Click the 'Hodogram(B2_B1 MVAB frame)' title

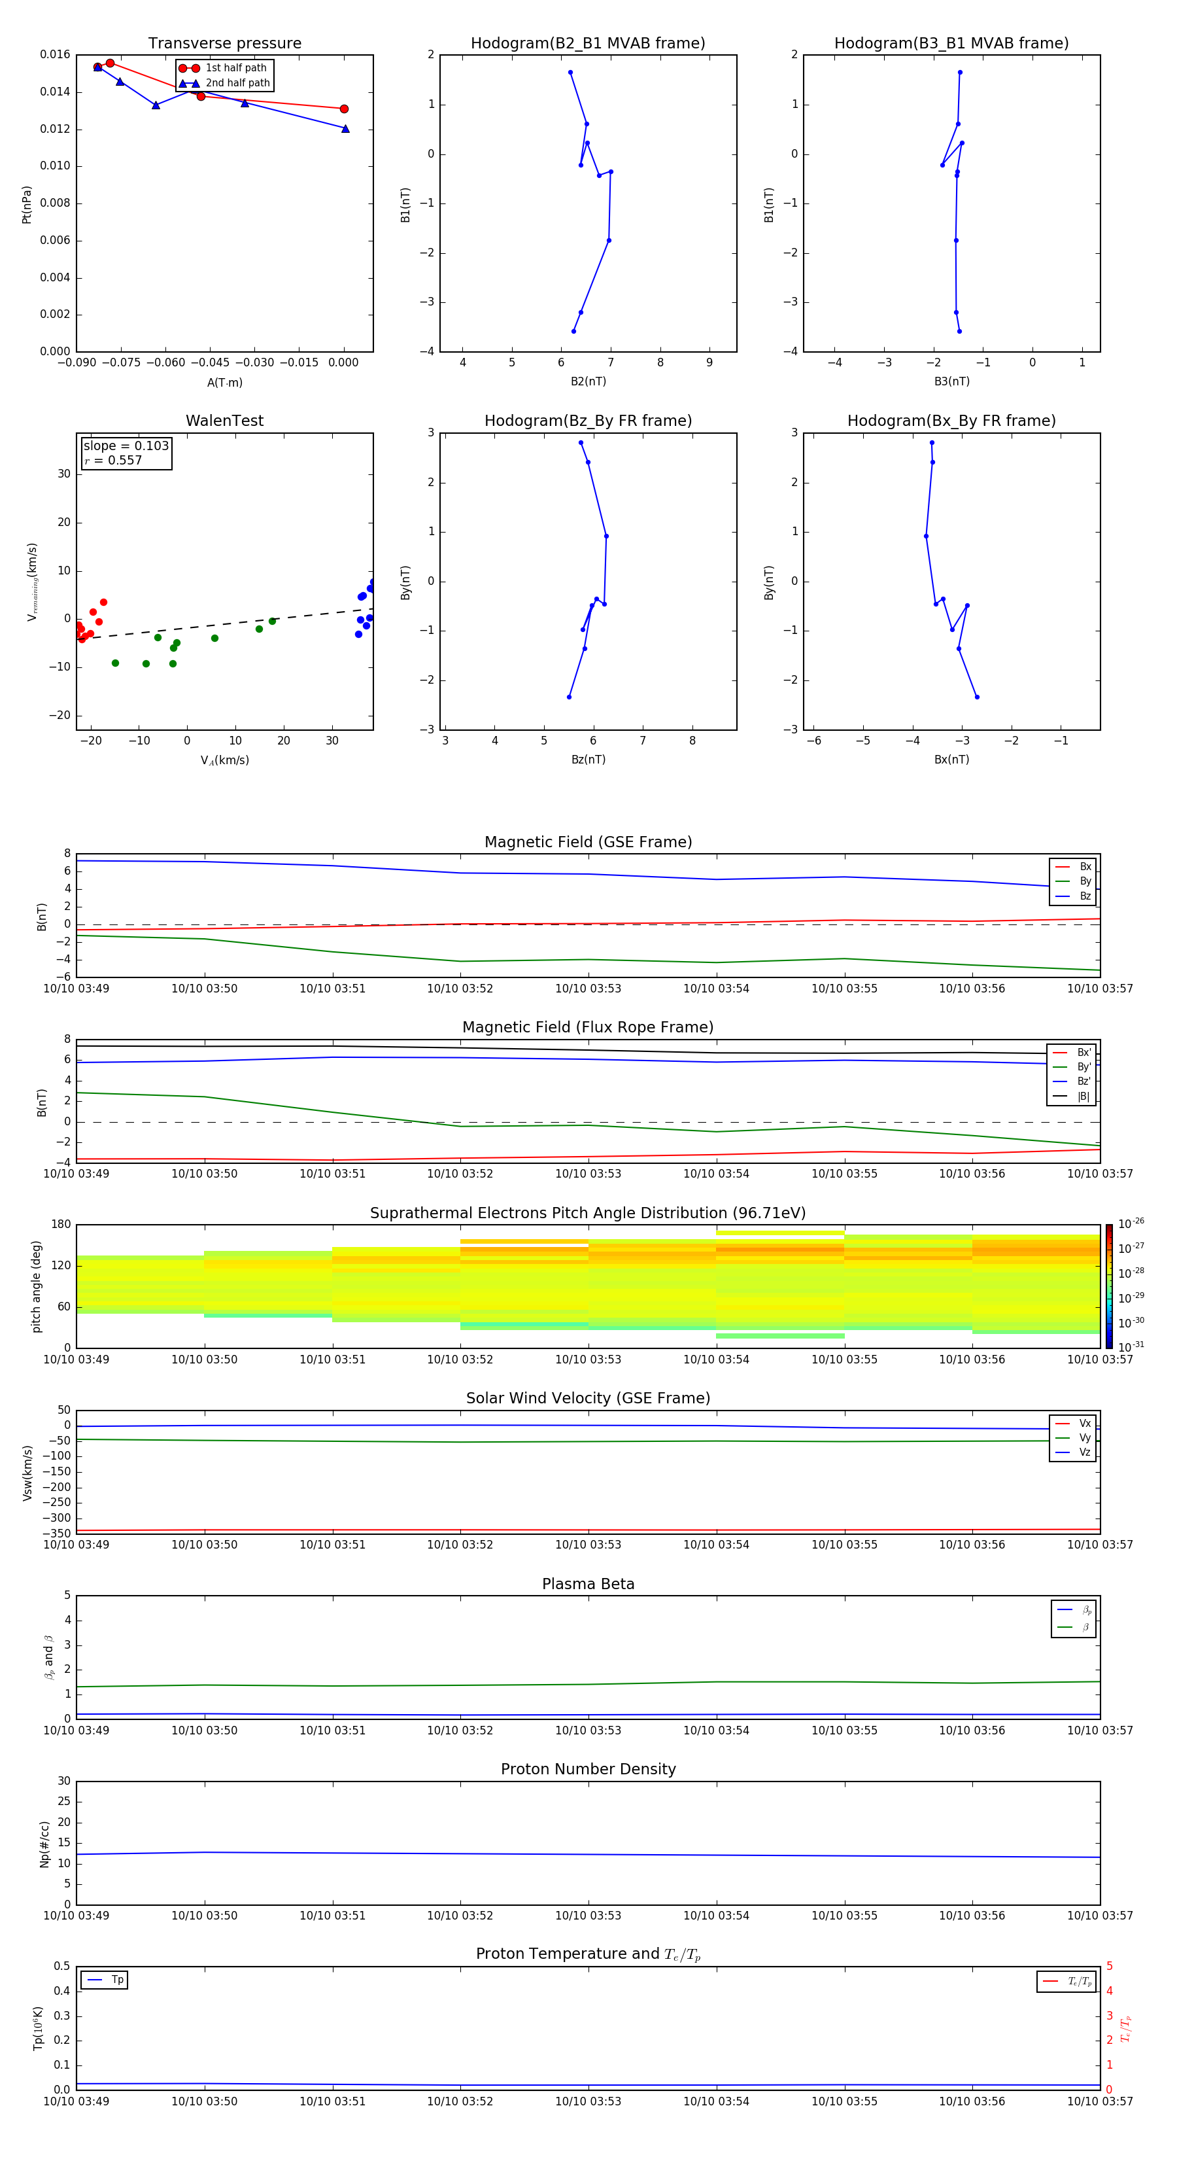pyautogui.click(x=588, y=44)
